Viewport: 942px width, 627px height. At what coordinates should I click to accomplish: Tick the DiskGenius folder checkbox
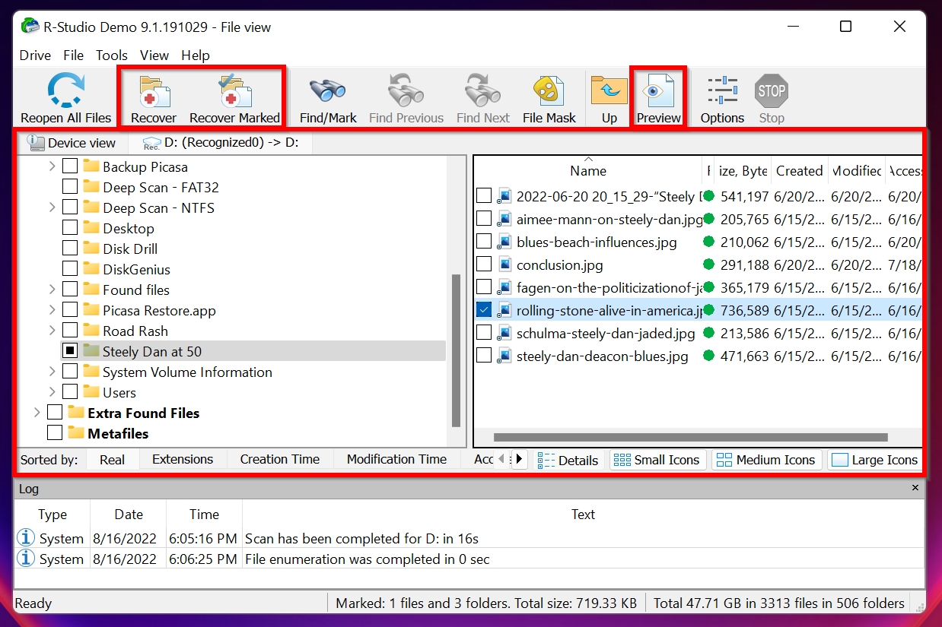point(70,269)
